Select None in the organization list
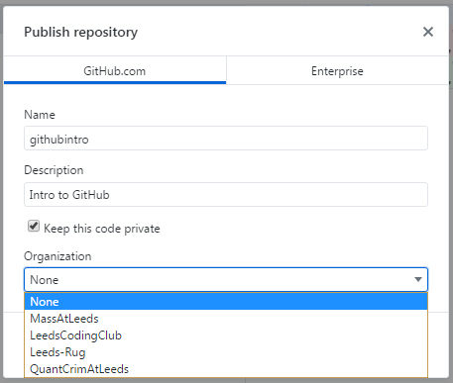The height and width of the screenshot is (383, 453). (x=226, y=302)
